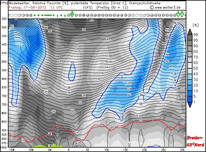Click the dark gray upward arrow atop legend

pos(190,32)
